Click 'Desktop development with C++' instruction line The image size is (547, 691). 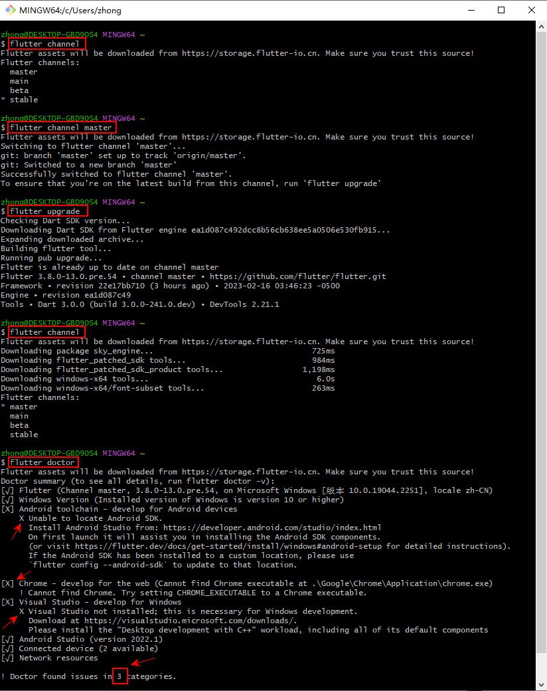(258, 630)
